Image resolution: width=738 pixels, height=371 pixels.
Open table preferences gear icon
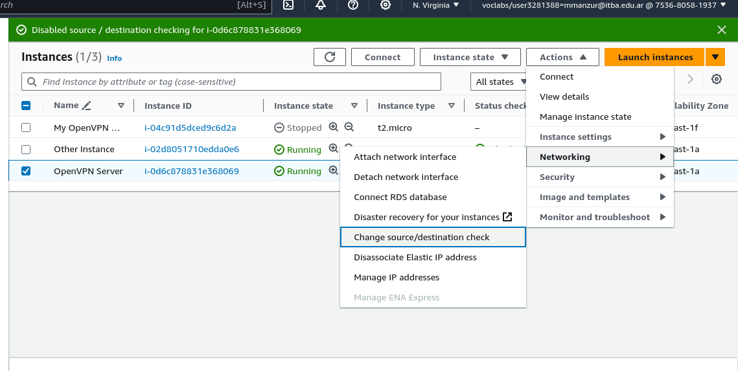pos(717,79)
